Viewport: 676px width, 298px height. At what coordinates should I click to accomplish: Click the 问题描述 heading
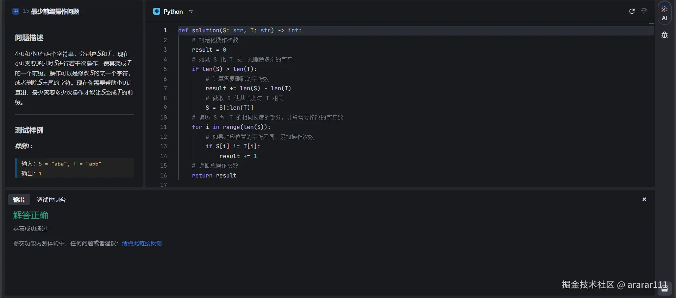(29, 38)
